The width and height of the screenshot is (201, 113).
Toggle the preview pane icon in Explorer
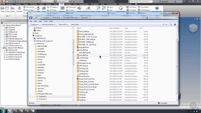click(171, 24)
